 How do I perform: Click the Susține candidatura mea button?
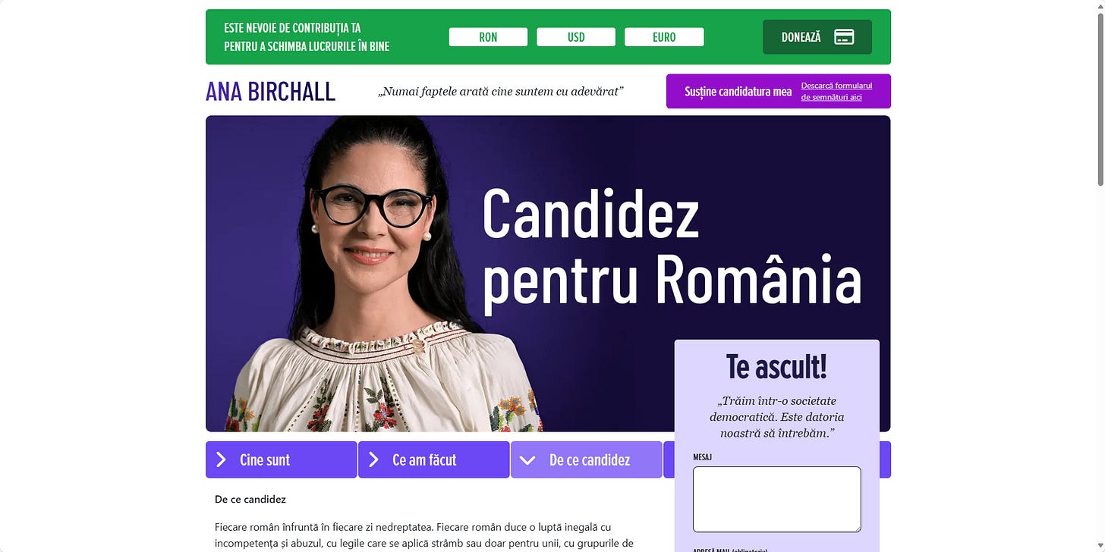tap(738, 92)
